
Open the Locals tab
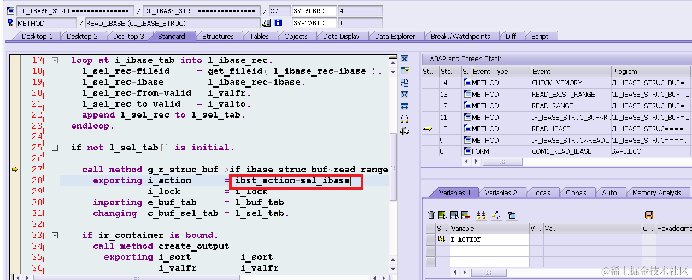pos(541,192)
